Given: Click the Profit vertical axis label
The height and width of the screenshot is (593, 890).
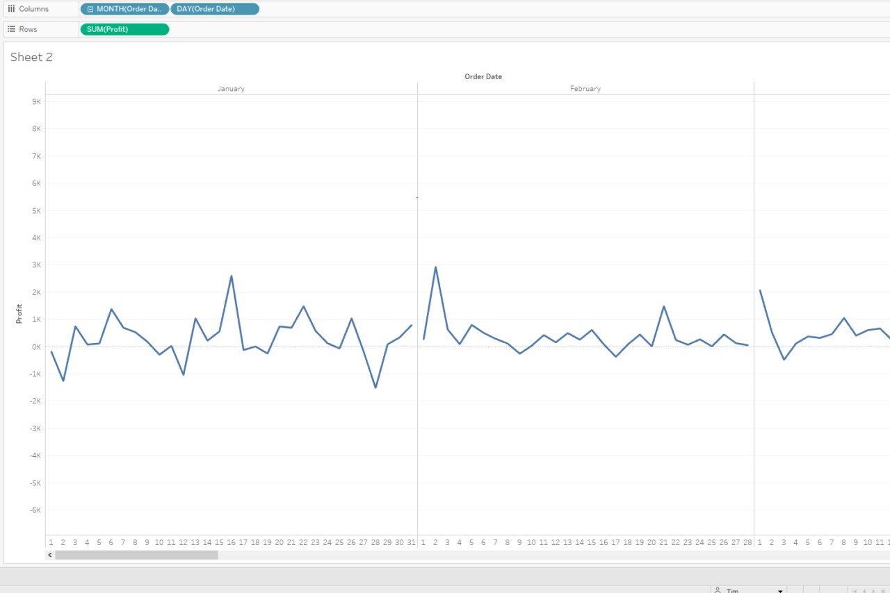Looking at the screenshot, I should click(x=18, y=312).
